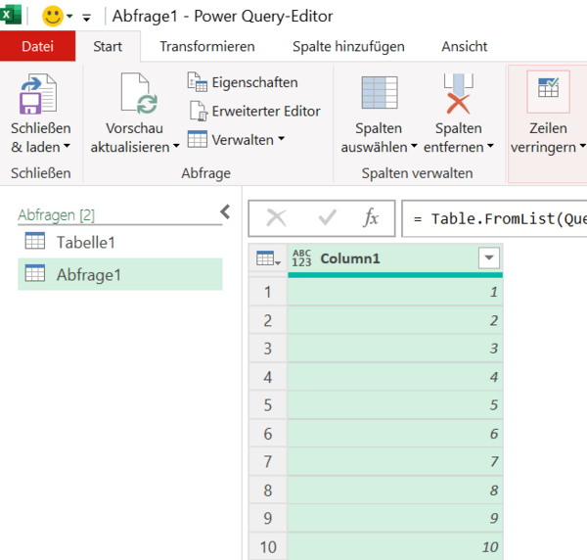Select the Abfrage1 query
This screenshot has width=587, height=560.
(120, 274)
